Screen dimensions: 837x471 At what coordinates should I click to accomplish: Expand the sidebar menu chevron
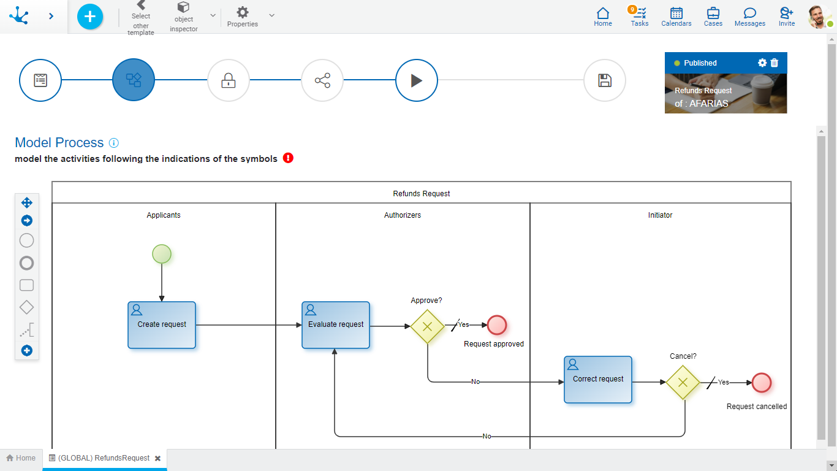click(51, 17)
